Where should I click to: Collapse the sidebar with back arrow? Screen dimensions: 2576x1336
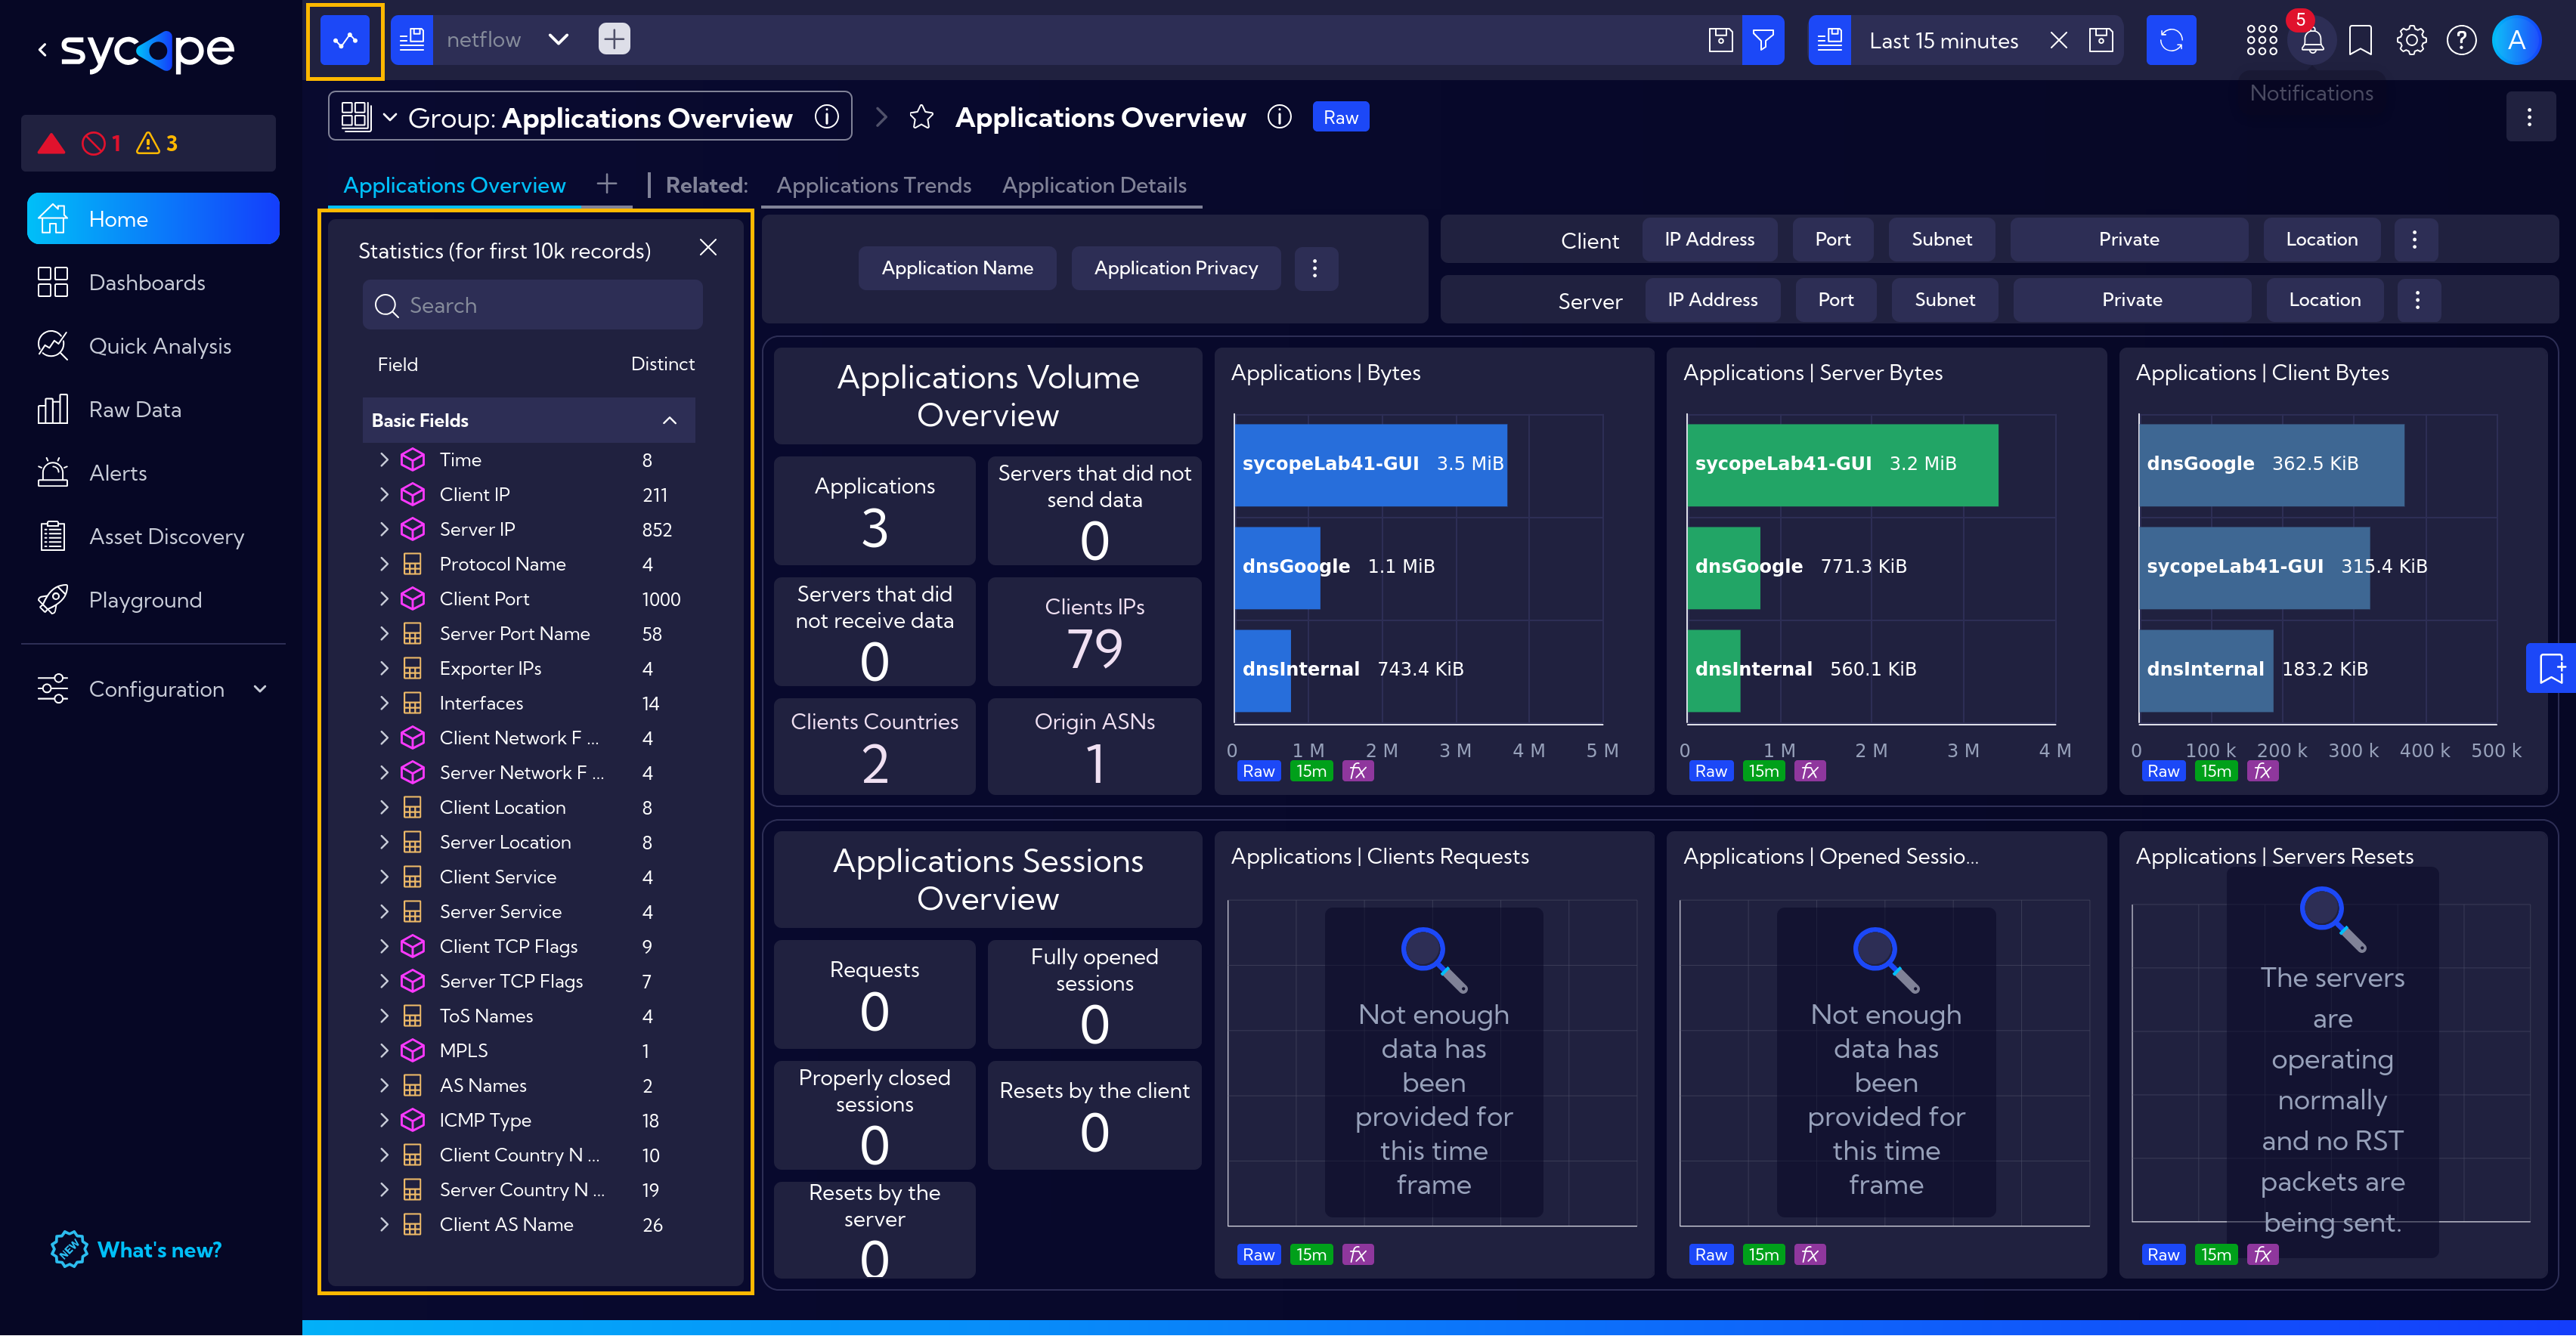point(42,49)
